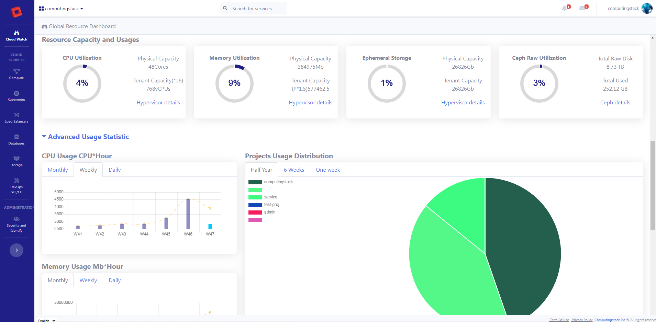
Task: Select Daily tab under CPU Usage
Action: [x=115, y=170]
